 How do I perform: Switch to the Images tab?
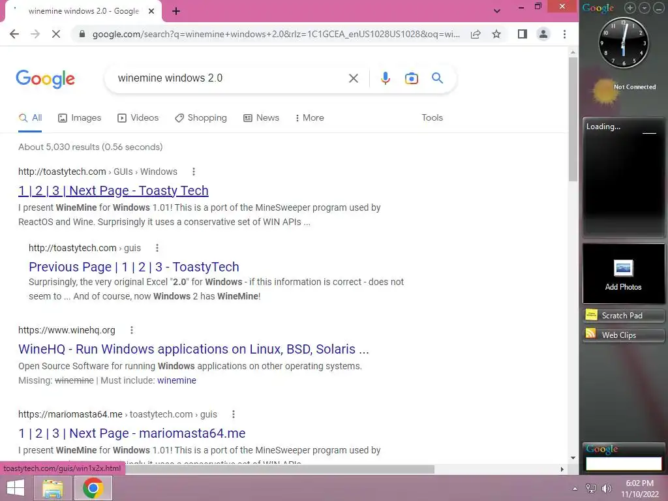(x=80, y=118)
